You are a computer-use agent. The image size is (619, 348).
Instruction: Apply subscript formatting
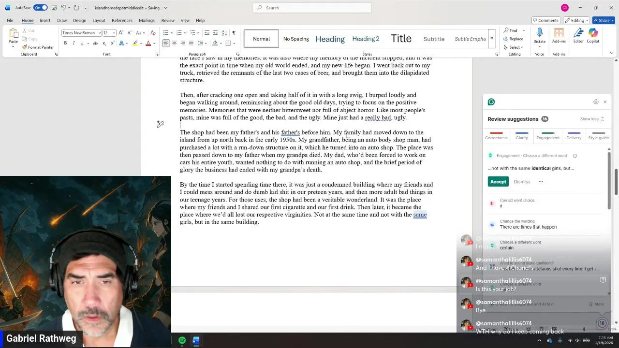tap(104, 43)
